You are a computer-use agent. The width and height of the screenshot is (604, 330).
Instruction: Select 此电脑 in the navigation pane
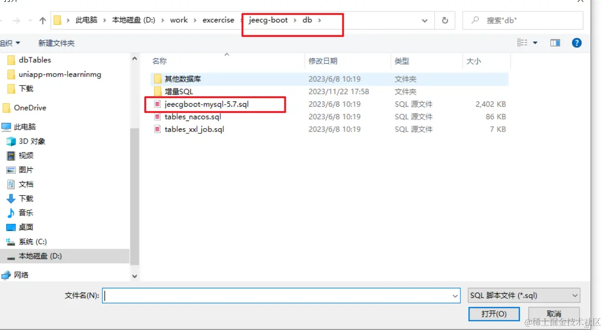25,127
